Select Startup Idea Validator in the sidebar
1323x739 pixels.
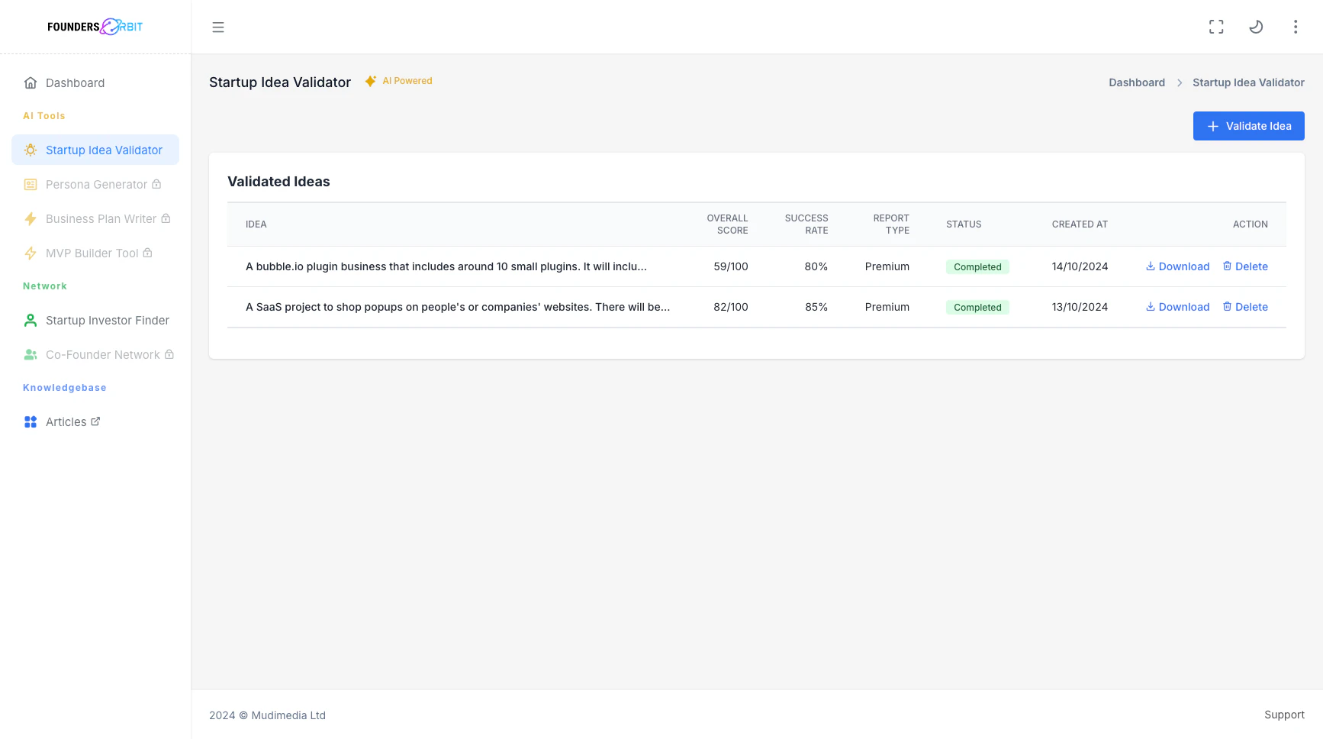pyautogui.click(x=104, y=150)
